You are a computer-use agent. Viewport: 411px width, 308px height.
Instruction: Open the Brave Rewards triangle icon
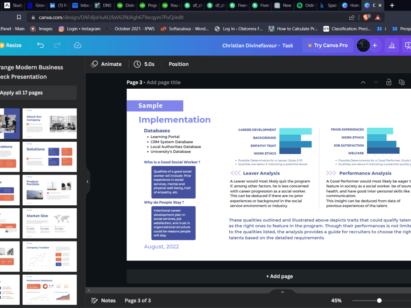(x=378, y=17)
